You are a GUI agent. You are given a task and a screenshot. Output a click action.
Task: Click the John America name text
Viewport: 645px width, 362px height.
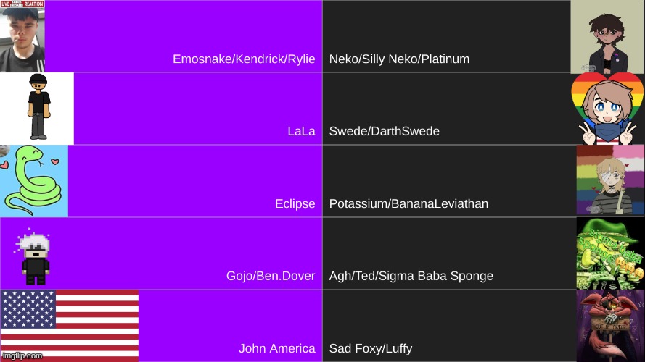coord(277,348)
